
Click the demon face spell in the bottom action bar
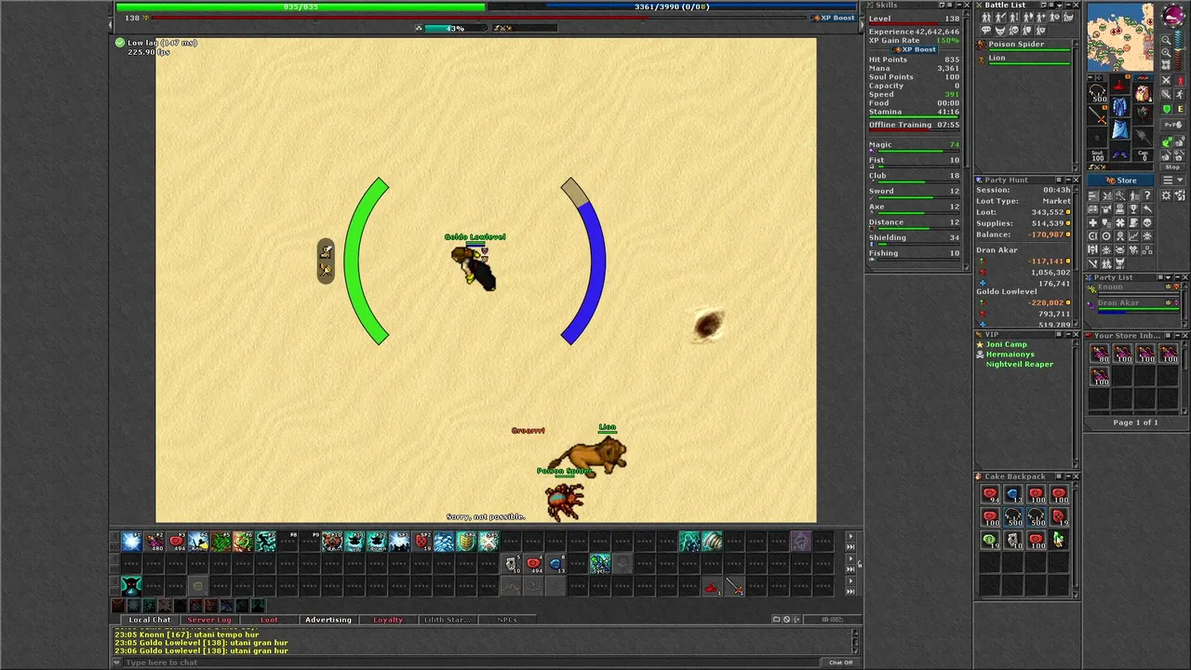click(x=131, y=585)
